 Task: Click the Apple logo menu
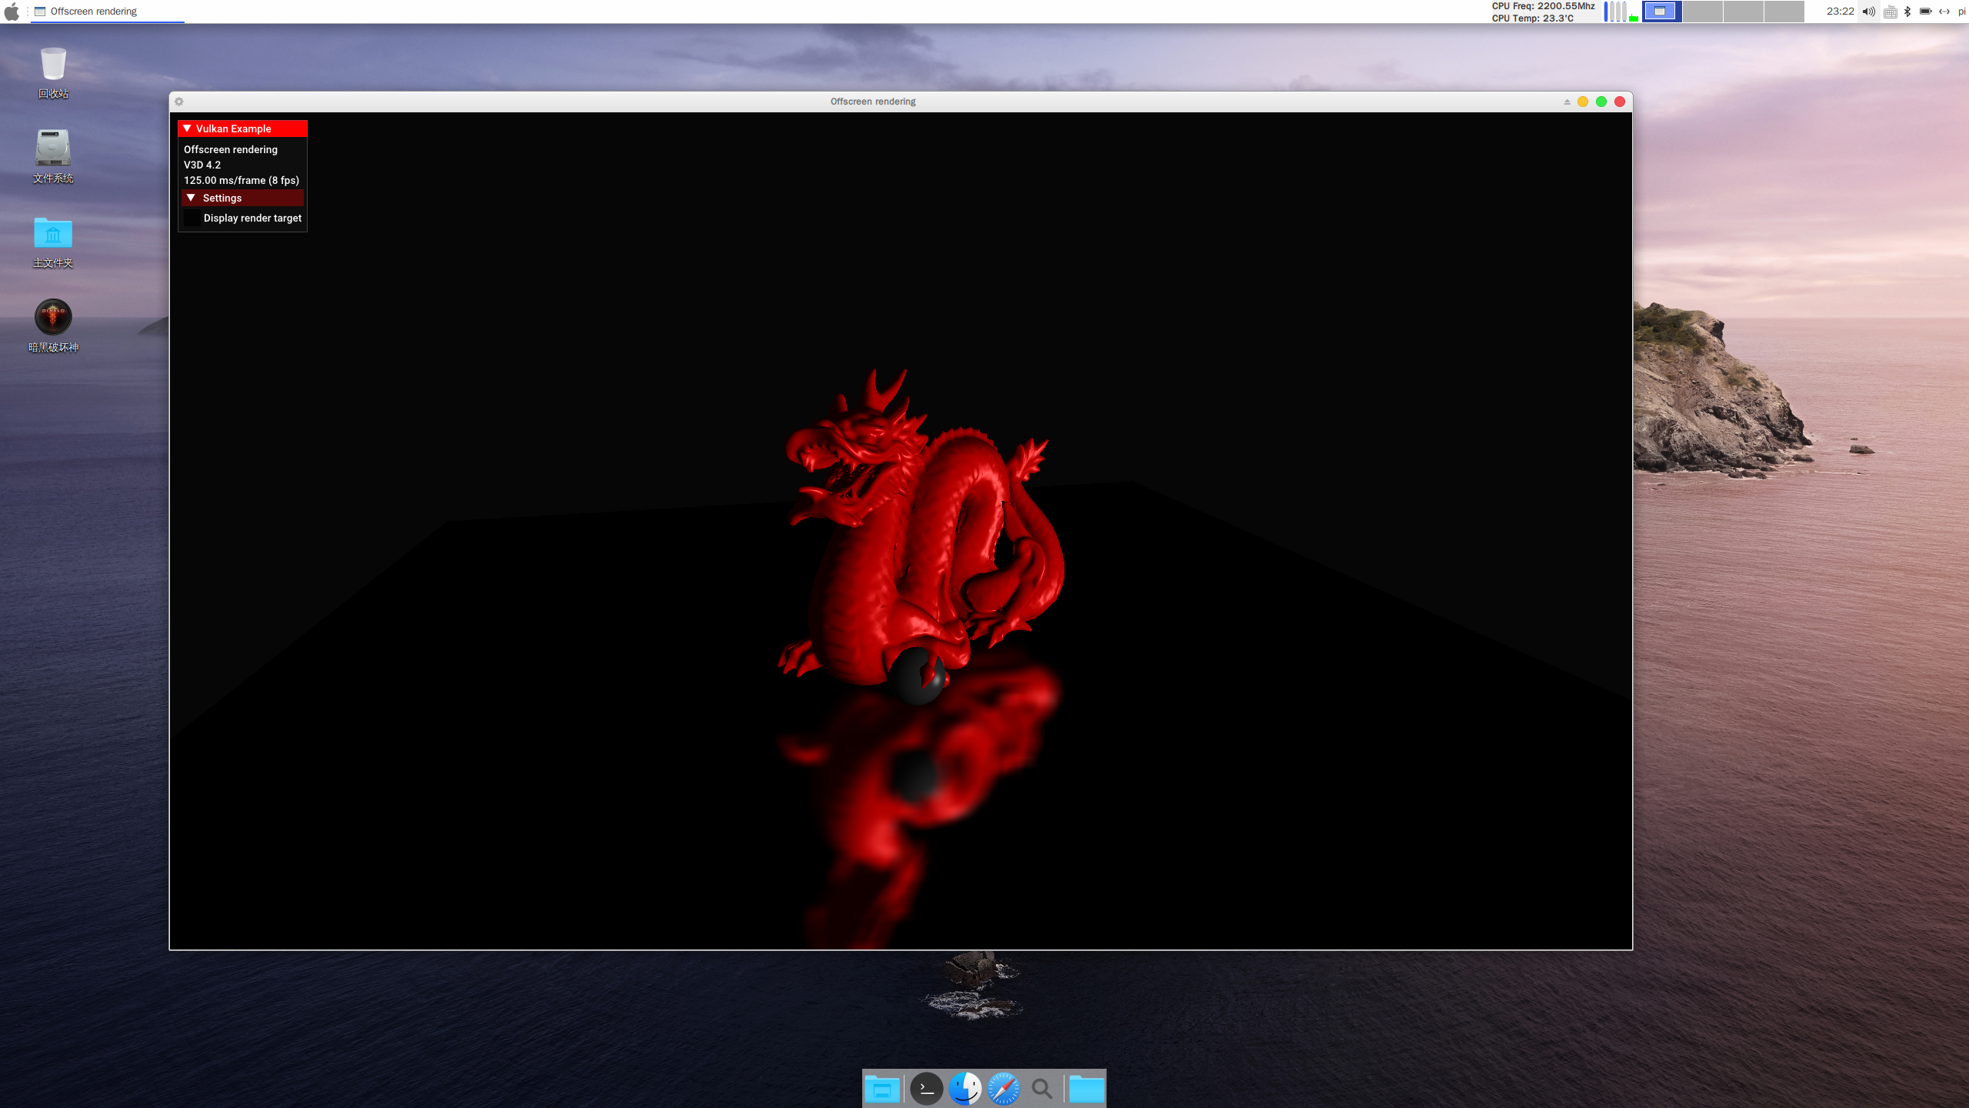pyautogui.click(x=12, y=12)
